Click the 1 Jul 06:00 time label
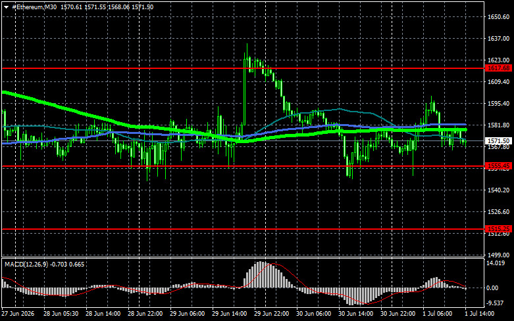The width and height of the screenshot is (514, 321). pyautogui.click(x=438, y=314)
